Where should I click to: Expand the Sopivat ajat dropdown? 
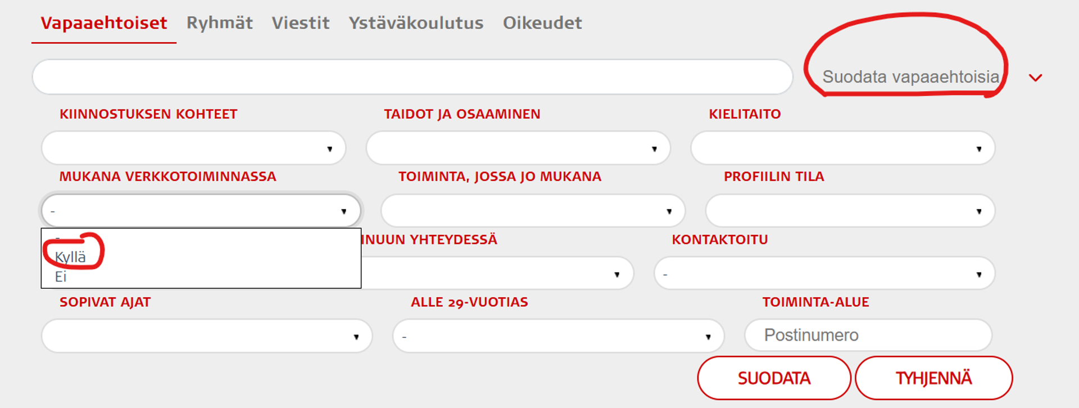(206, 337)
